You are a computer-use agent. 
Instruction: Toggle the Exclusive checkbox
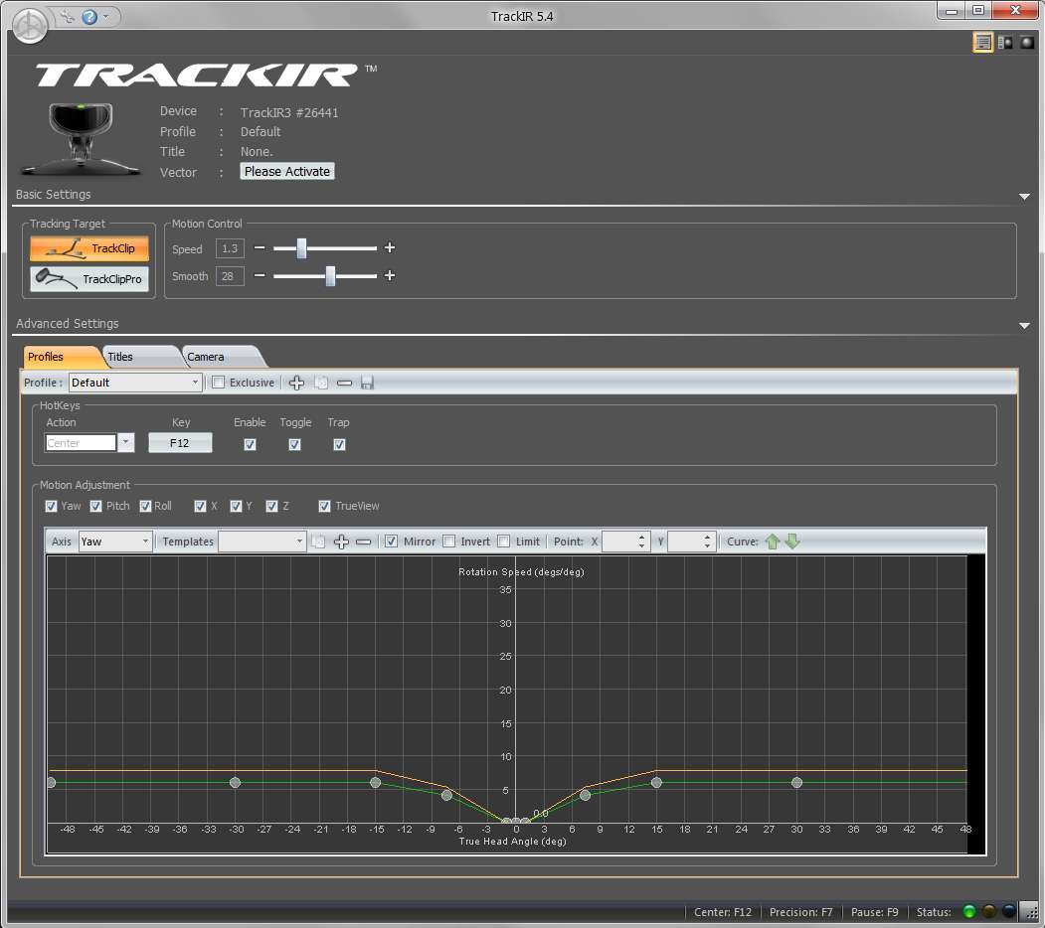(x=218, y=383)
